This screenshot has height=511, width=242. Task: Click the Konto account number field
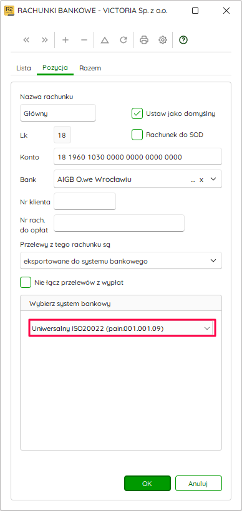138,157
